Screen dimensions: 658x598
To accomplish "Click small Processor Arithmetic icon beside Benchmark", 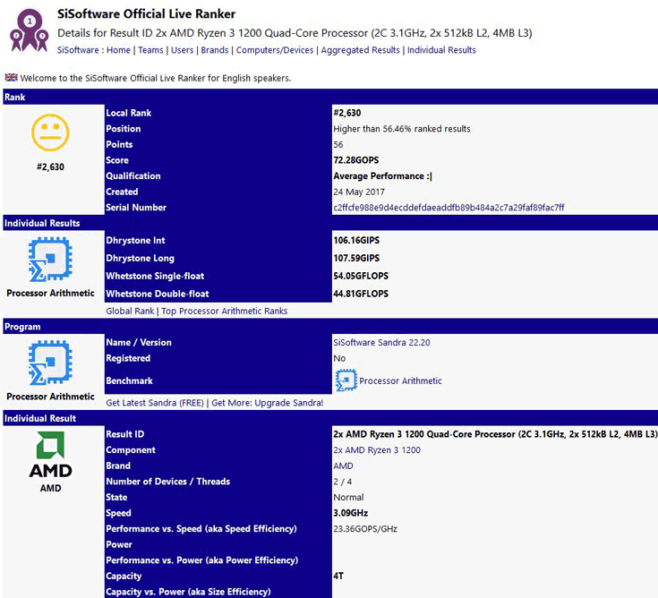I will pos(346,380).
